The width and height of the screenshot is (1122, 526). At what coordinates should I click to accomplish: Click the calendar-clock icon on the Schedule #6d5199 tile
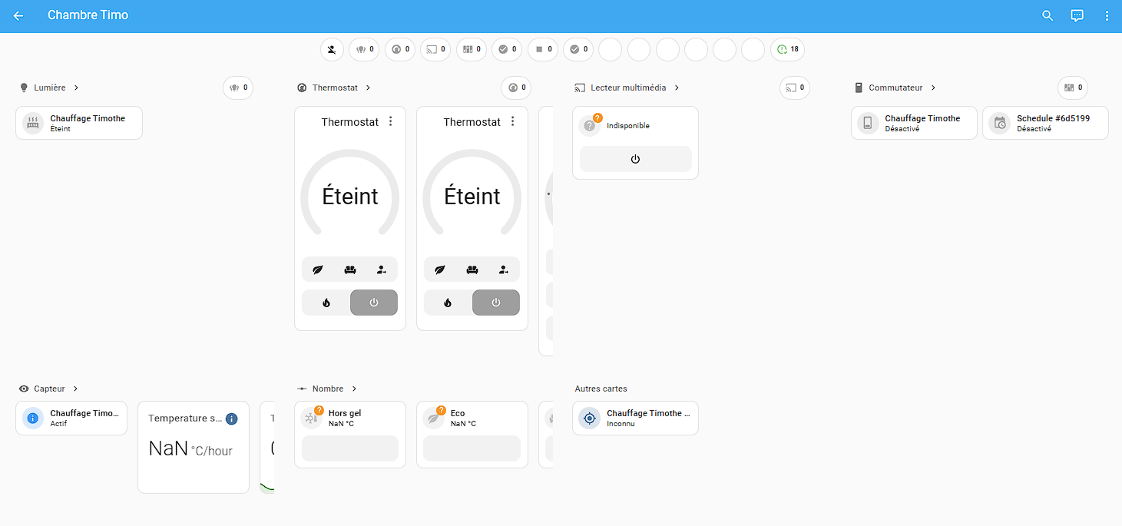[1000, 123]
